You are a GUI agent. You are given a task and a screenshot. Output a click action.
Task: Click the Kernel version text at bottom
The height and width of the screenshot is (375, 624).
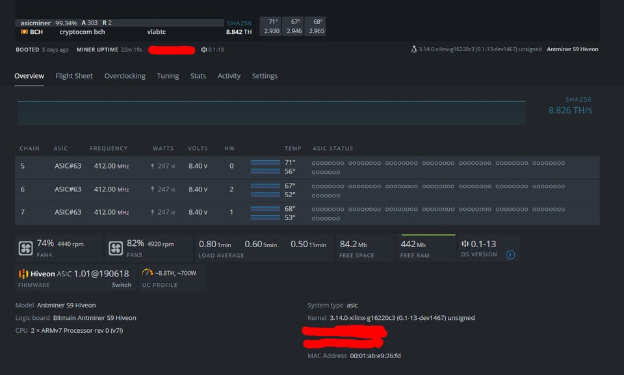coord(402,318)
